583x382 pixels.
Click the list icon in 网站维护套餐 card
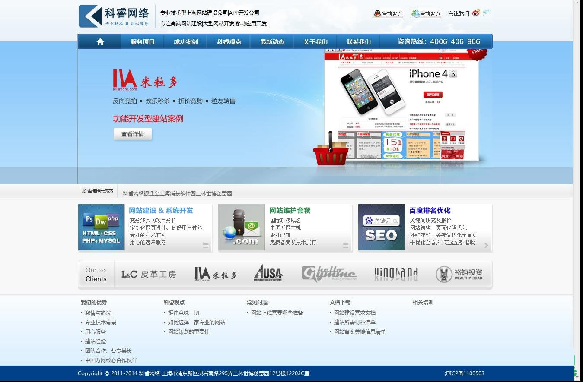(346, 245)
